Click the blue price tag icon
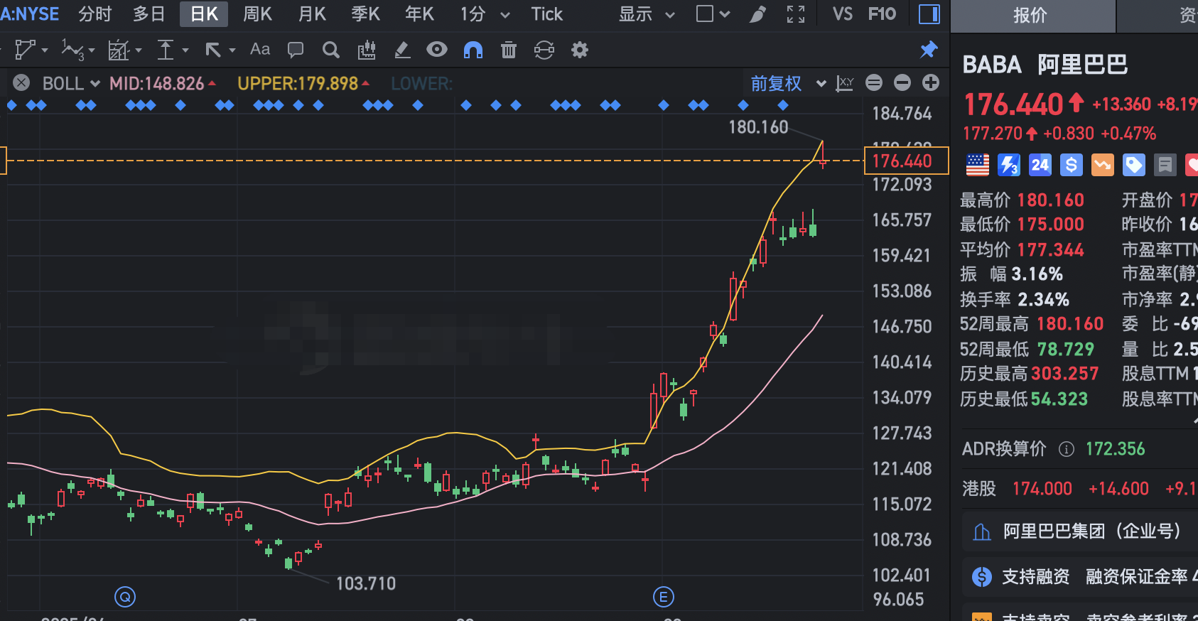Screen dimensions: 1198x621 tap(1134, 165)
